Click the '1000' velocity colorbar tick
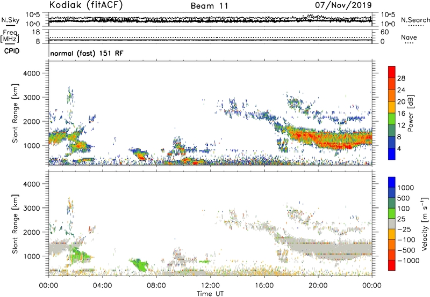Image resolution: width=430 pixels, height=297 pixels. point(405,188)
